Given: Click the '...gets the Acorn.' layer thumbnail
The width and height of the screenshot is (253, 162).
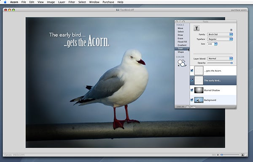Looking at the screenshot, I should 199,71.
